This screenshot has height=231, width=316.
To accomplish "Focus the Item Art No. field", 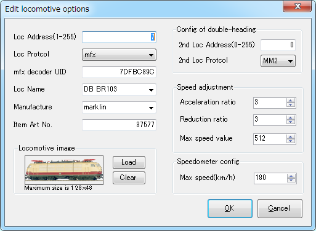I will click(x=119, y=125).
